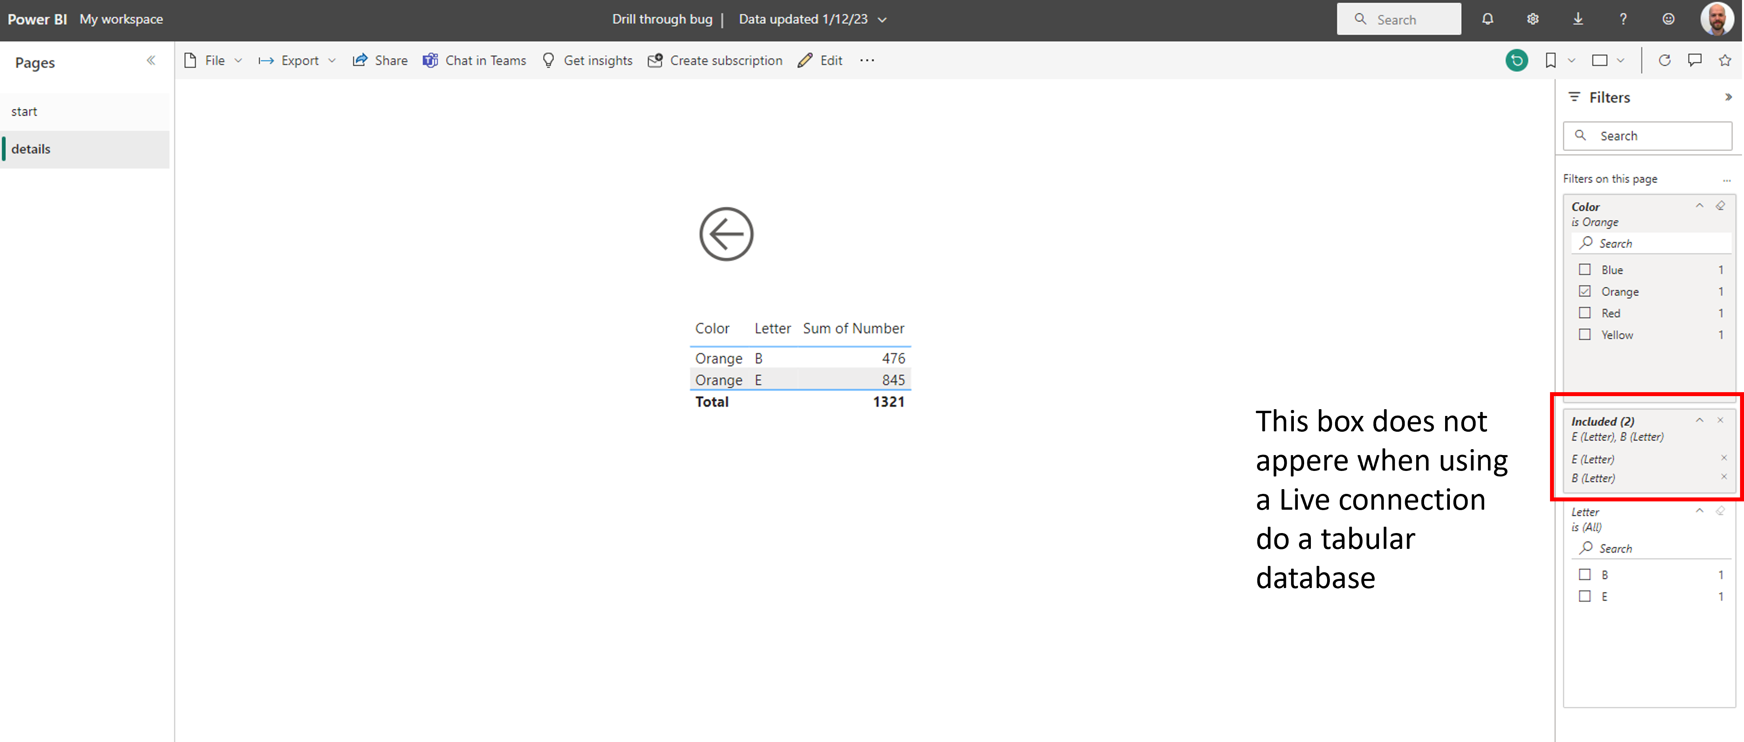This screenshot has width=1744, height=742.
Task: Click Chat in Teams
Action: pos(474,60)
